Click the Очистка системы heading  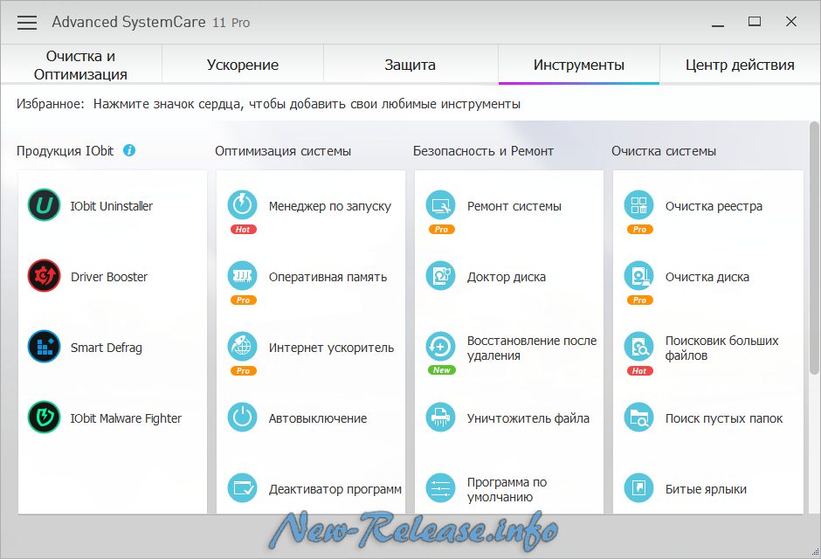(664, 151)
